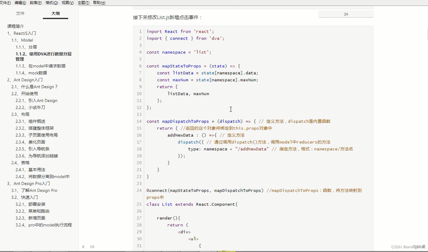This screenshot has height=252, width=428.
Task: Go to outline heading 1.1.1、分层
Action: click(x=26, y=47)
